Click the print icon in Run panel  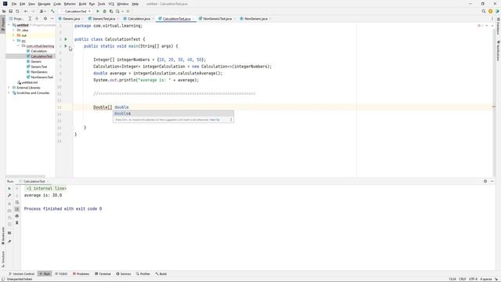[17, 216]
